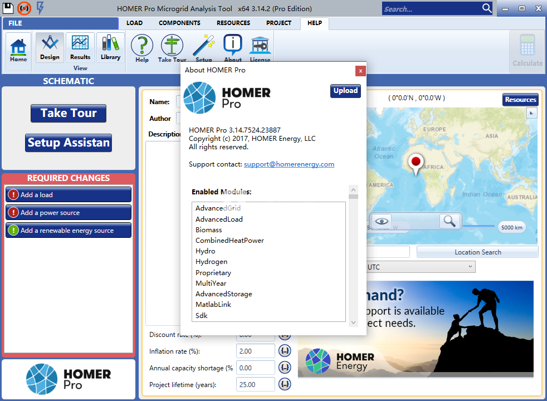
Task: Open the FILE menu
Action: click(16, 23)
